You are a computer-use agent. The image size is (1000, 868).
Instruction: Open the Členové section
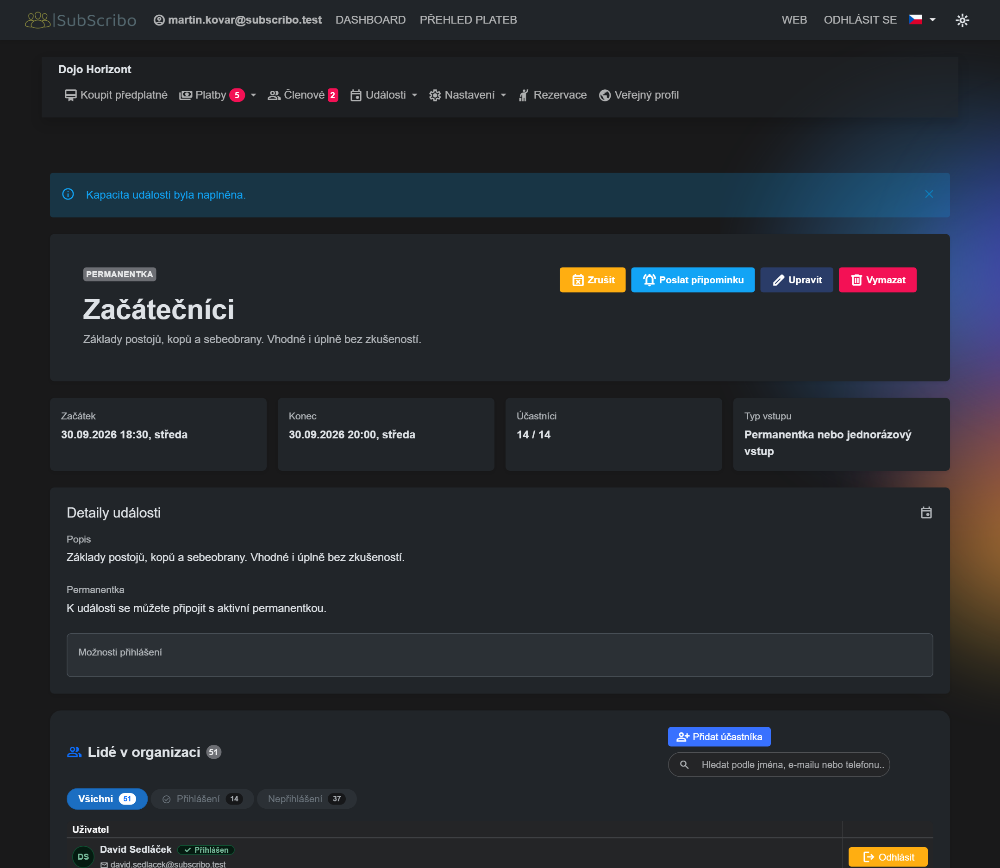point(303,95)
